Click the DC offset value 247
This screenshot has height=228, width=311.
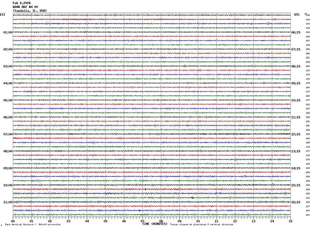tap(308, 41)
